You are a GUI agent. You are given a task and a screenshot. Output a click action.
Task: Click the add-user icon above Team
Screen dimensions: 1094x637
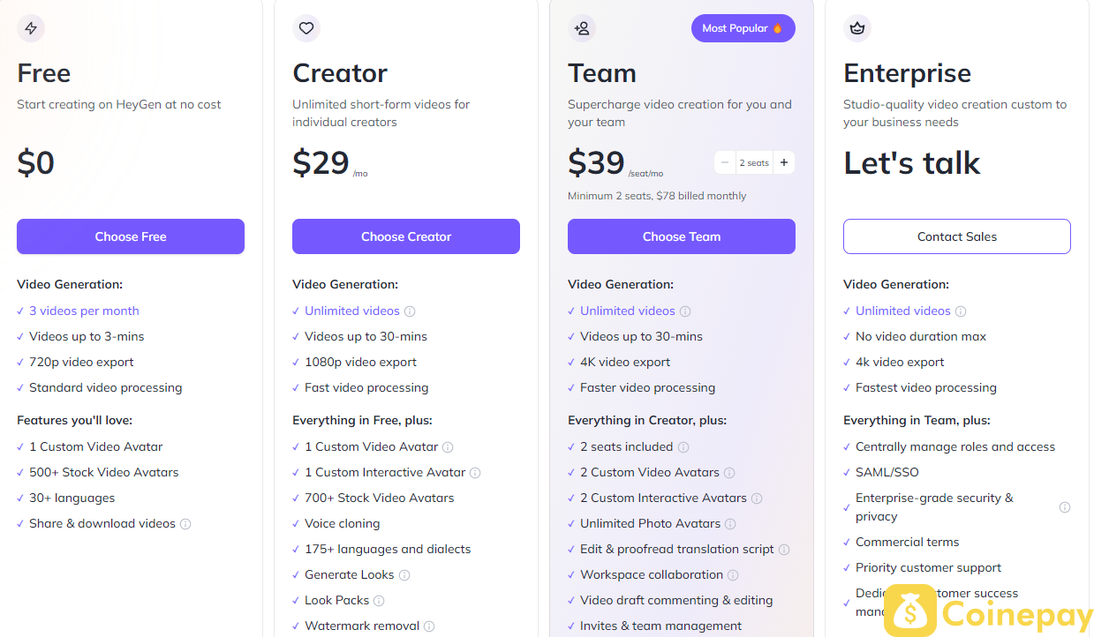[x=582, y=28]
